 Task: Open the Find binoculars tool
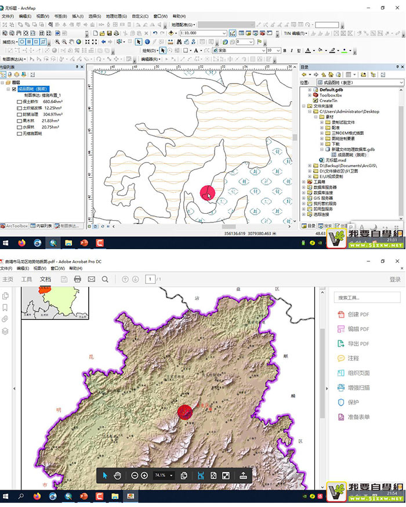(x=179, y=42)
